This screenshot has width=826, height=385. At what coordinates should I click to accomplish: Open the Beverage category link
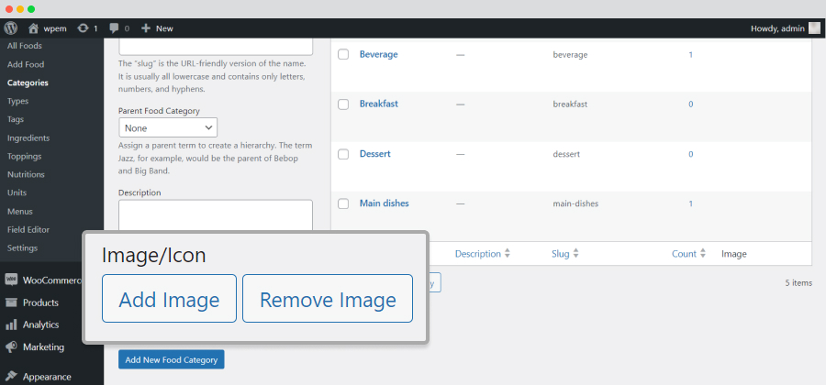point(379,54)
